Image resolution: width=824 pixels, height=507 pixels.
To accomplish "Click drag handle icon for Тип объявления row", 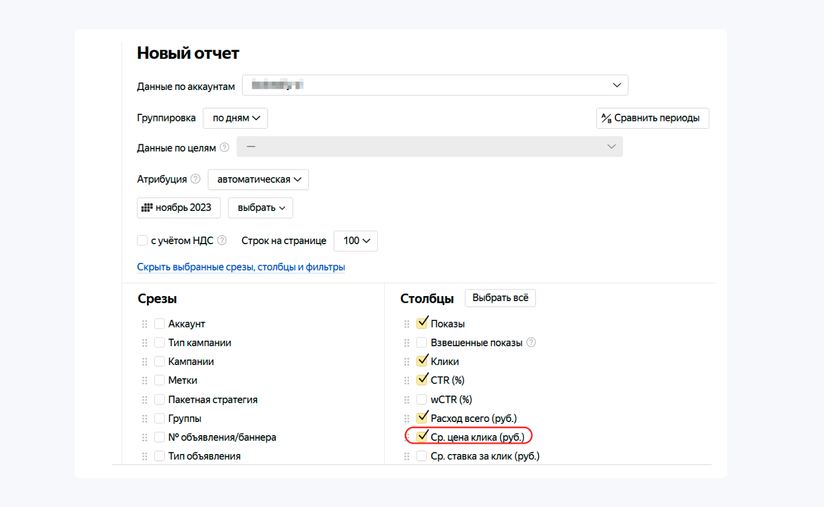I will (145, 456).
